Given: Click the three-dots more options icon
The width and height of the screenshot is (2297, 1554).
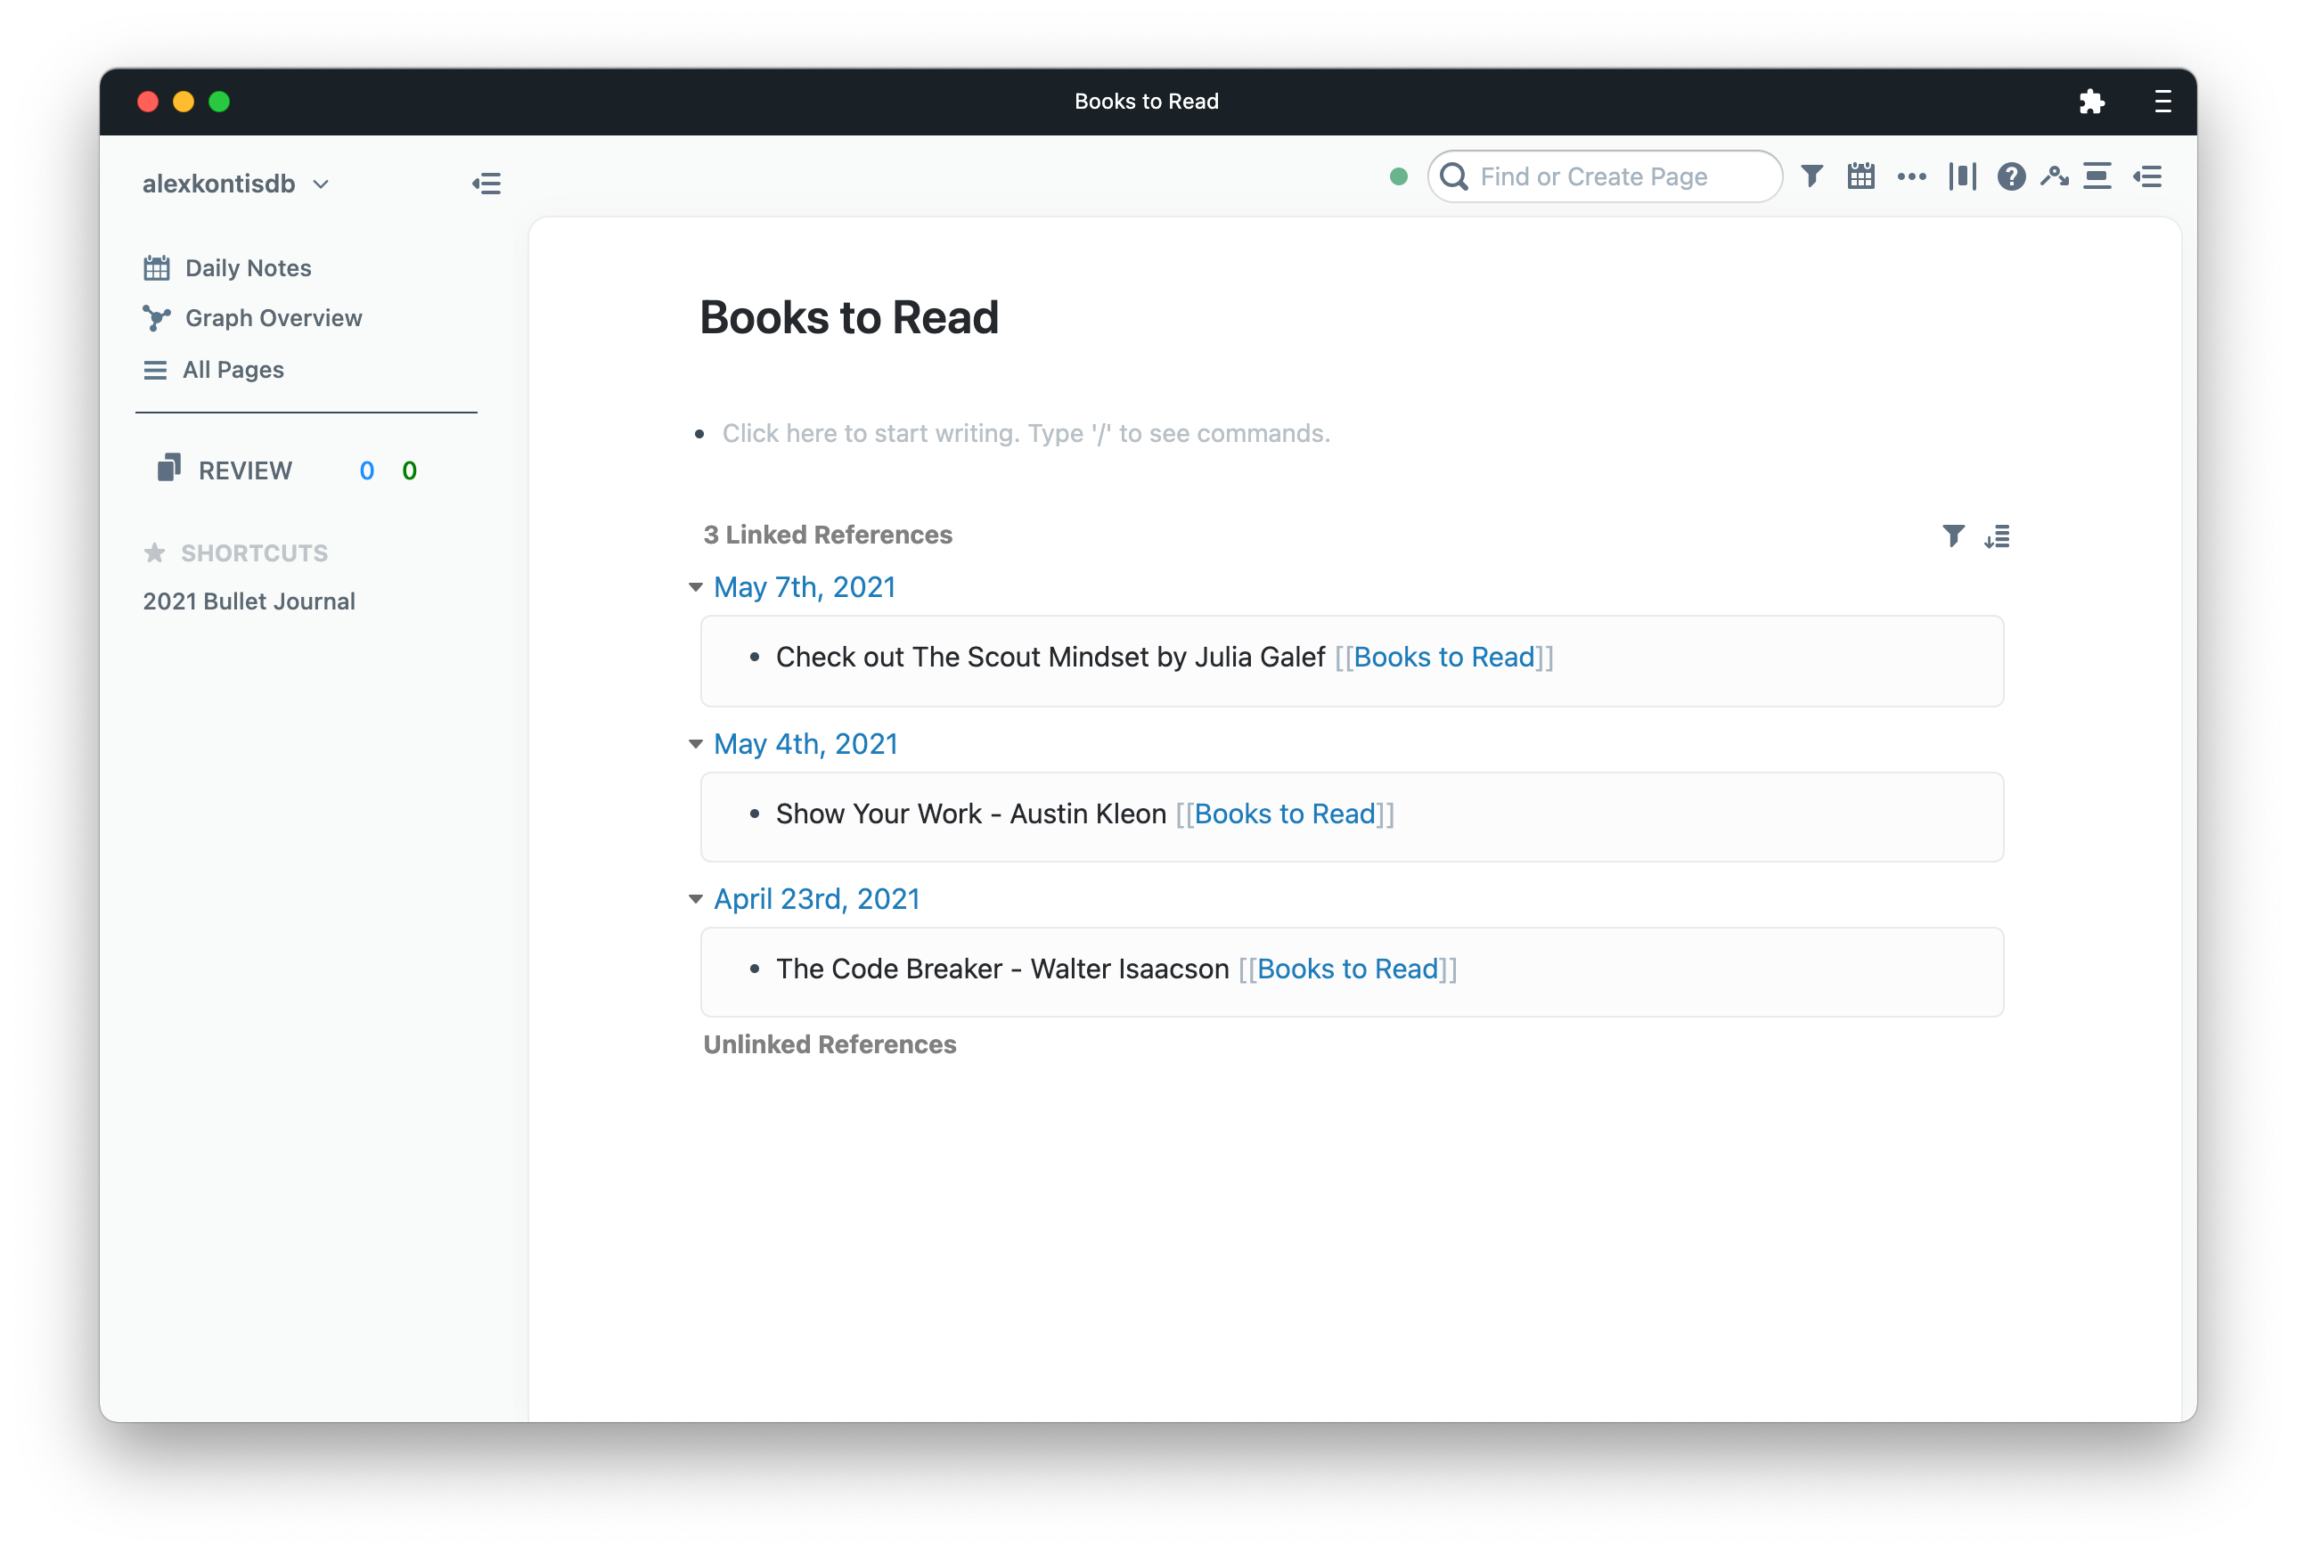Looking at the screenshot, I should click(x=1911, y=177).
